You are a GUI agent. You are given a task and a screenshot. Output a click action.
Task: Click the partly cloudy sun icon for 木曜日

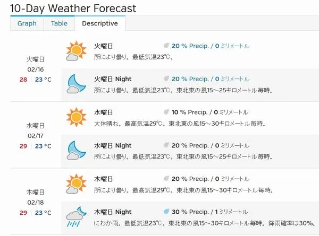pyautogui.click(x=76, y=184)
